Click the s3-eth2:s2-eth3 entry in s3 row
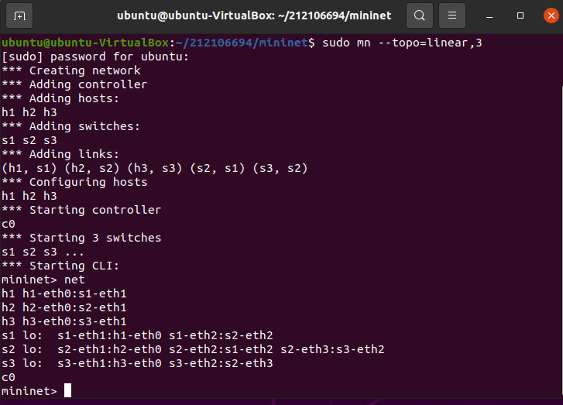 pyautogui.click(x=221, y=363)
